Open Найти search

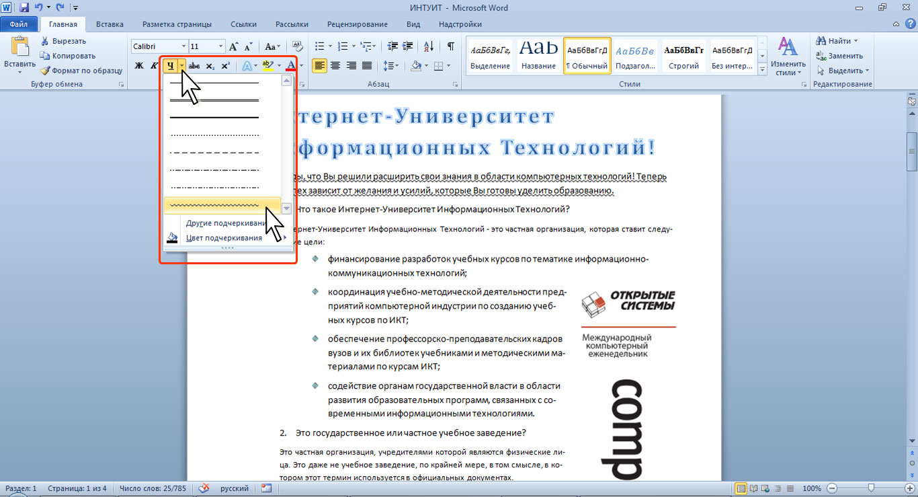pos(835,41)
